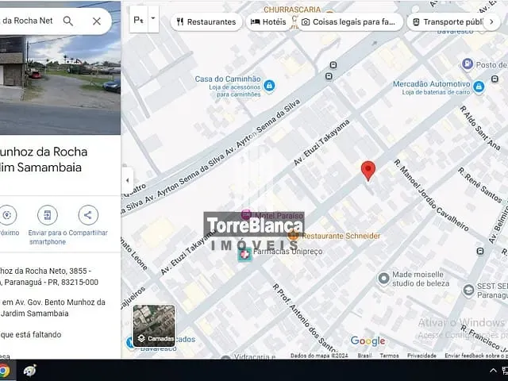The height and width of the screenshot is (381, 508).
Task: Click bus stop icon on Av. Belmiro
Action: (x=480, y=251)
